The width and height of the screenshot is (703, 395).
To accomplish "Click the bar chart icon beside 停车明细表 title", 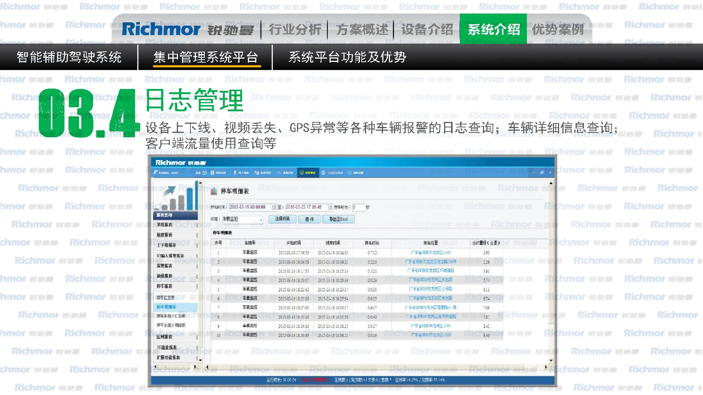I will tap(214, 191).
